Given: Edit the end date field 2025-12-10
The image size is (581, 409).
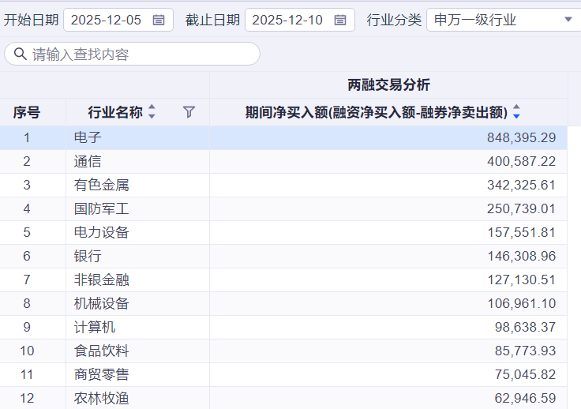Looking at the screenshot, I should coord(300,20).
